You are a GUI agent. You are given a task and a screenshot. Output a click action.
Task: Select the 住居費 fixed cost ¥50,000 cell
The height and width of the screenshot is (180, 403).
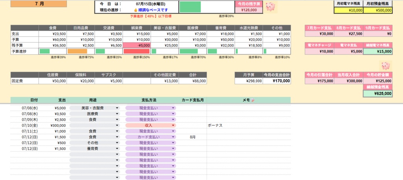click(x=53, y=81)
